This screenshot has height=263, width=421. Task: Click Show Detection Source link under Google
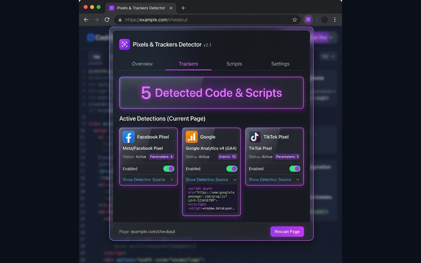207,179
